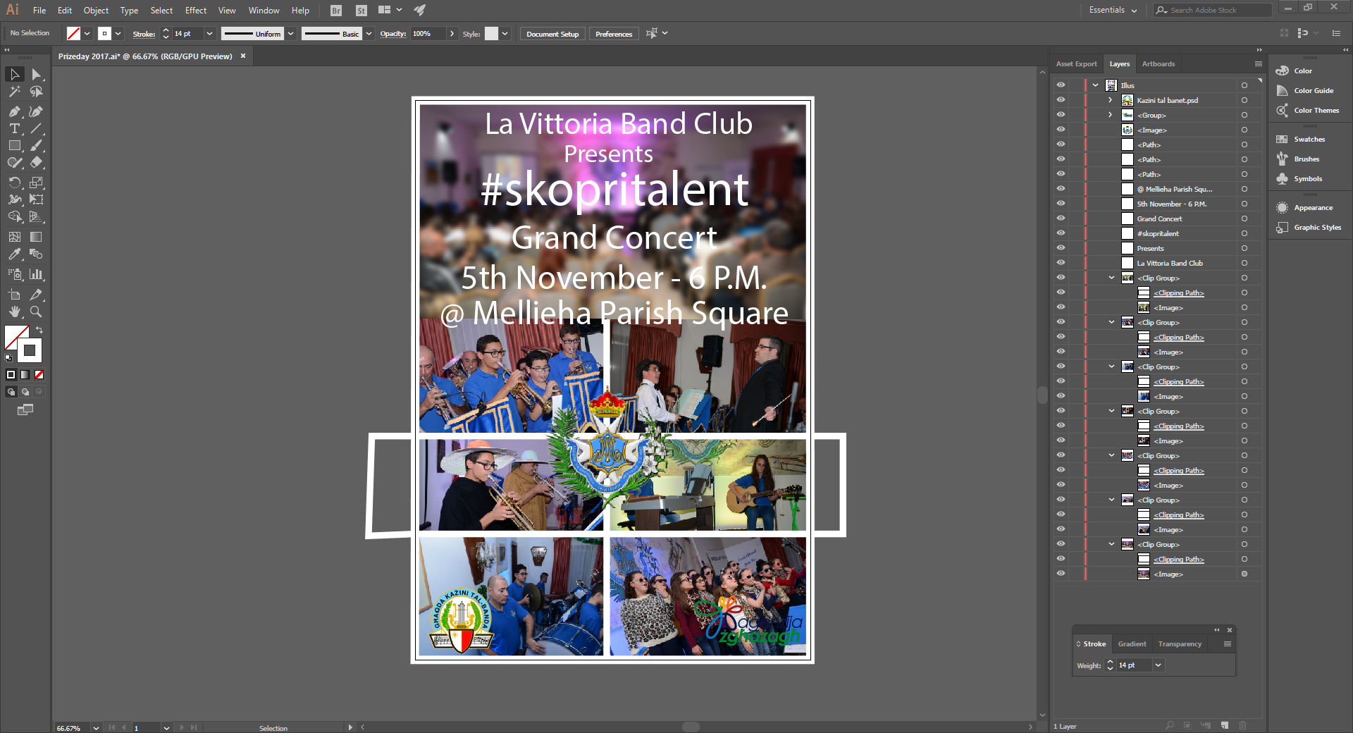Toggle visibility of Presents layer
Screen dimensions: 1353x733
(x=1061, y=248)
